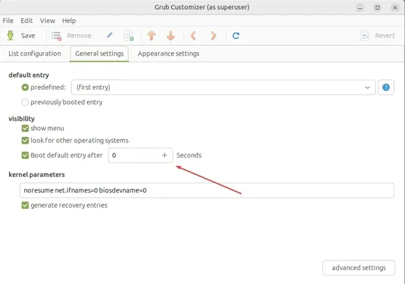Screen dimensions: 405x284
Task: Disable generate recovery entries checkbox
Action: coord(25,206)
